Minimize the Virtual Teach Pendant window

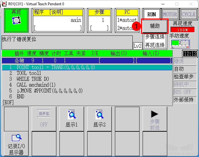click(x=163, y=4)
